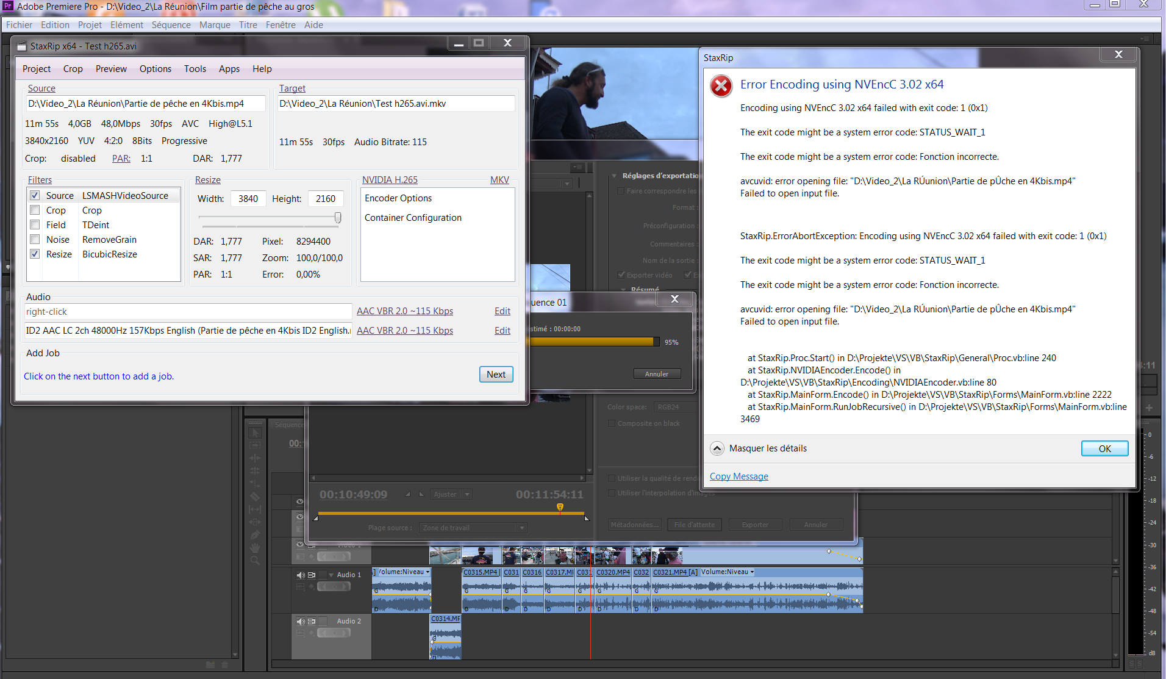Open StaxRip Tools menu
1166x679 pixels.
click(195, 69)
